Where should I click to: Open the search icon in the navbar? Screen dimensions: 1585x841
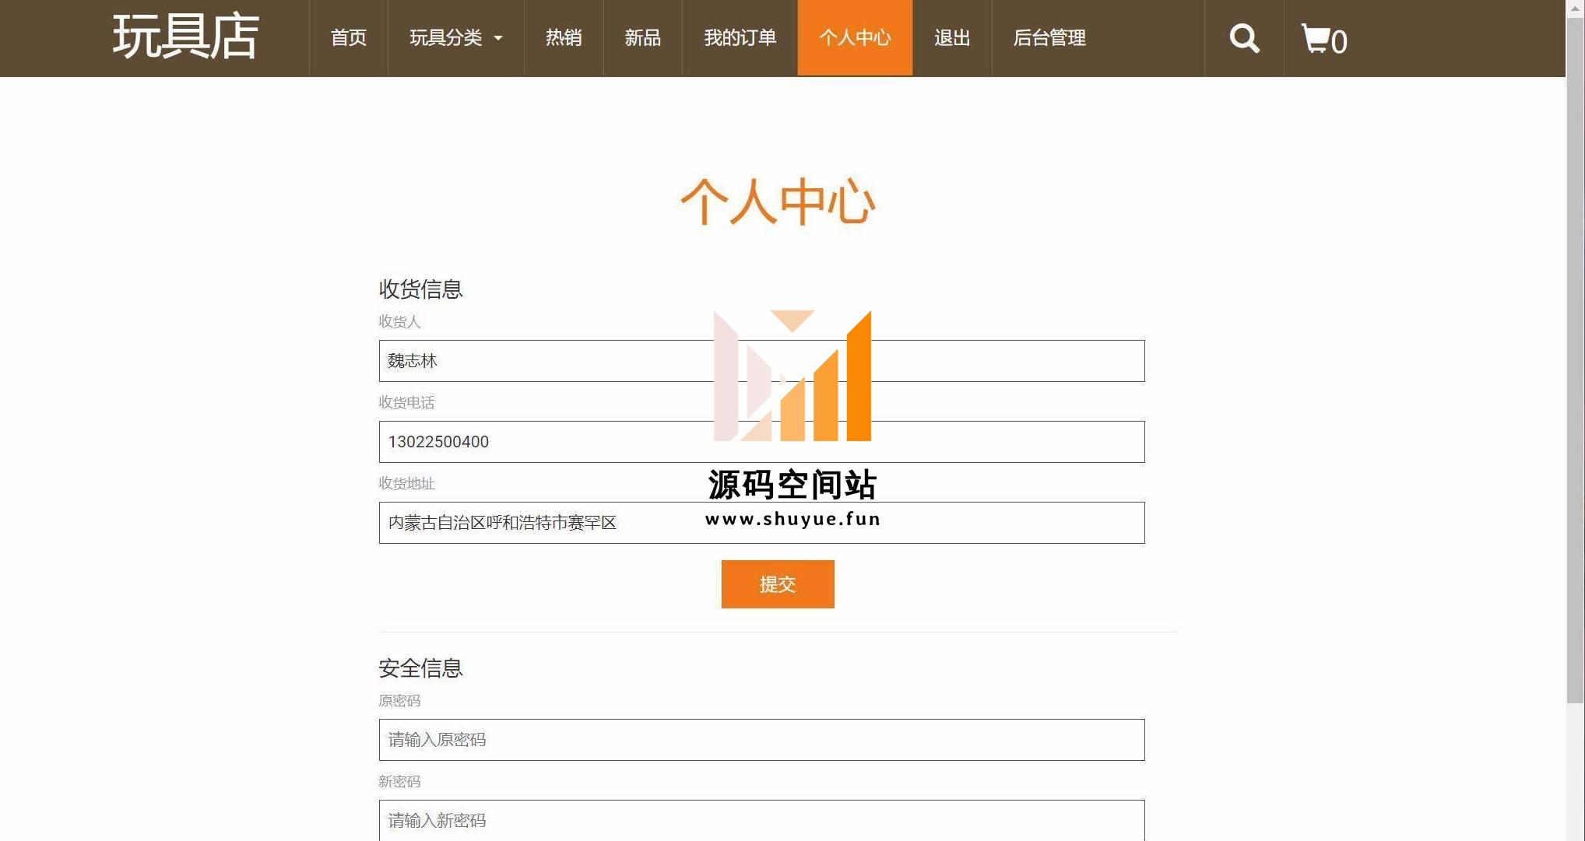[1244, 38]
